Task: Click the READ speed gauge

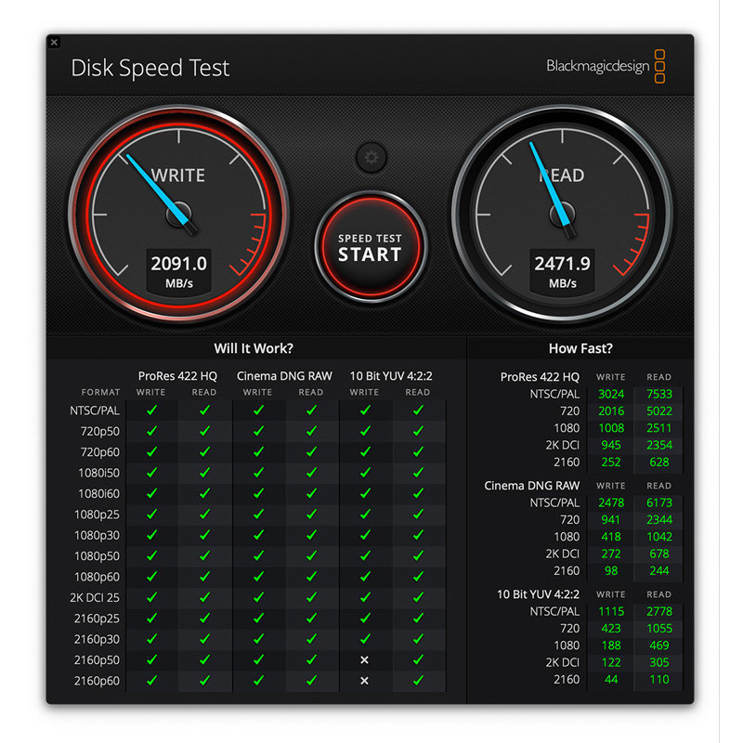Action: point(564,214)
